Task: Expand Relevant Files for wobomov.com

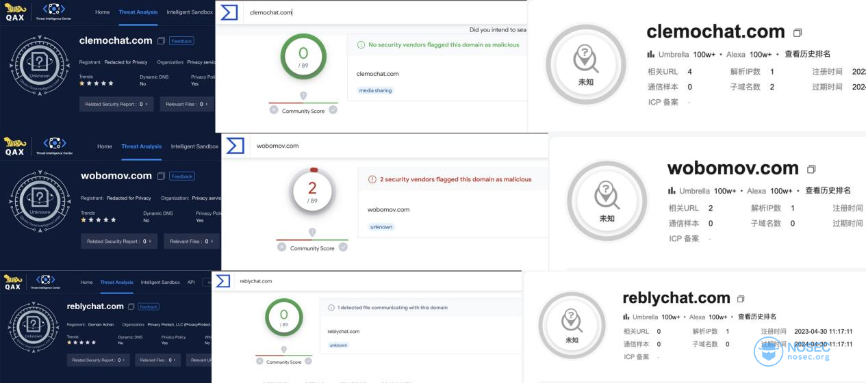Action: [x=192, y=241]
